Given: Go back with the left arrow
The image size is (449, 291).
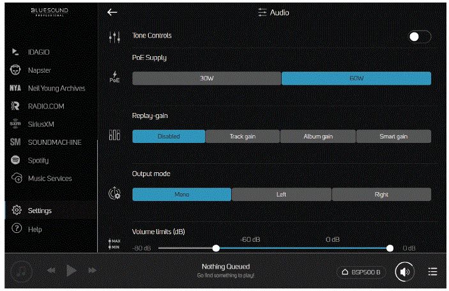Looking at the screenshot, I should tap(112, 12).
